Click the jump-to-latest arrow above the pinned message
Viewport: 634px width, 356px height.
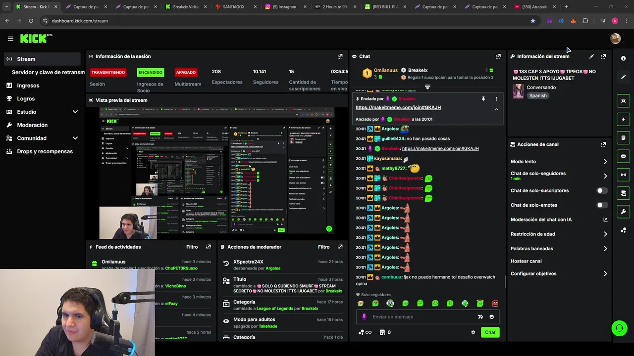(427, 87)
